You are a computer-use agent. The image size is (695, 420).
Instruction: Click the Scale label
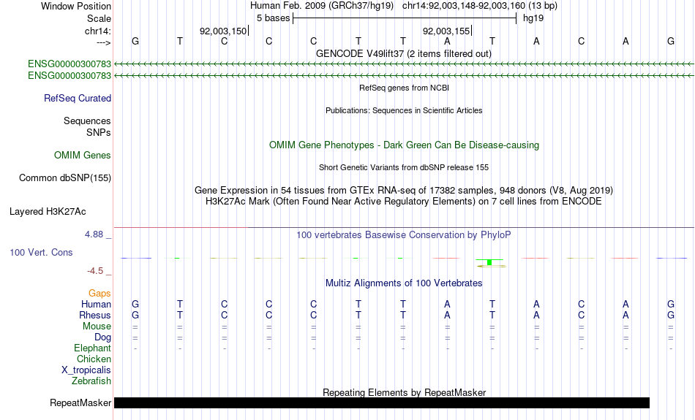point(99,18)
